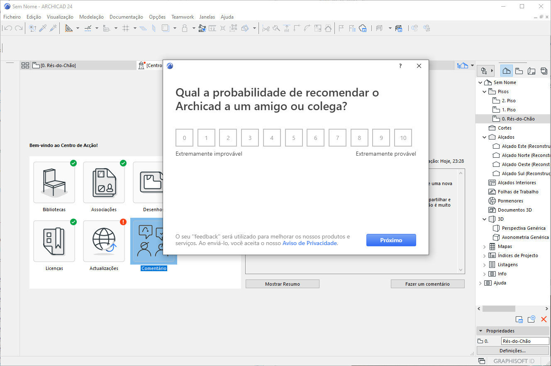Screen dimensions: 551x366
Task: Open the Documentação menu
Action: pyautogui.click(x=126, y=17)
